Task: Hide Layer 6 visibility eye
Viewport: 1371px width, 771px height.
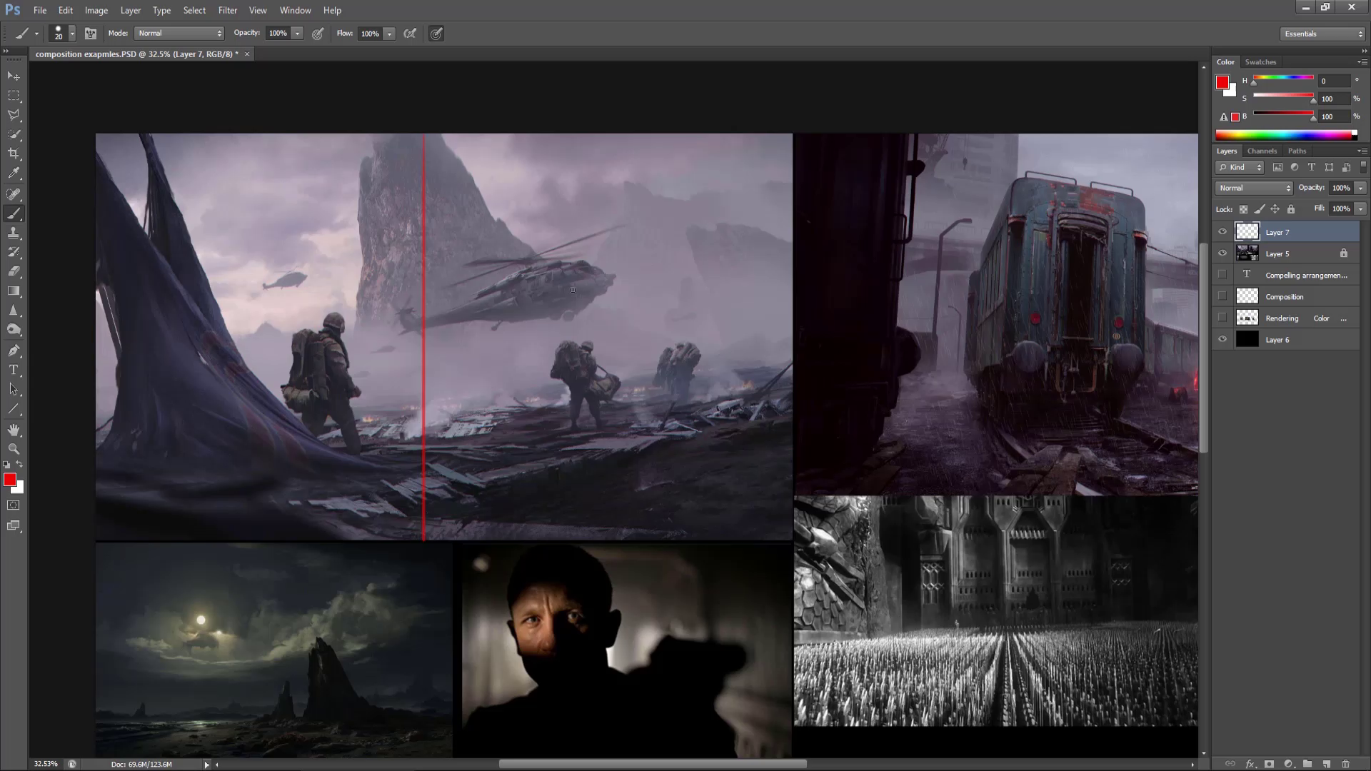Action: [x=1222, y=339]
